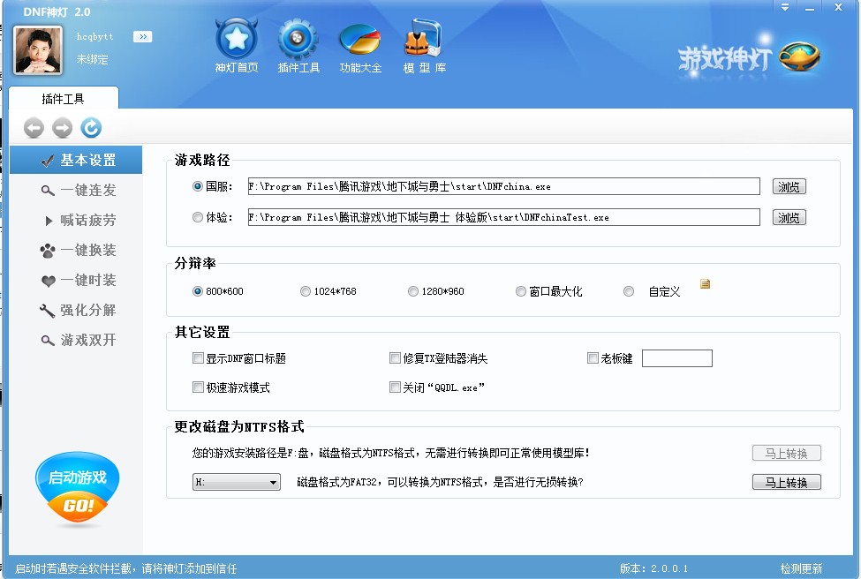The width and height of the screenshot is (861, 579).
Task: Click the 体验 game path field
Action: (x=503, y=217)
